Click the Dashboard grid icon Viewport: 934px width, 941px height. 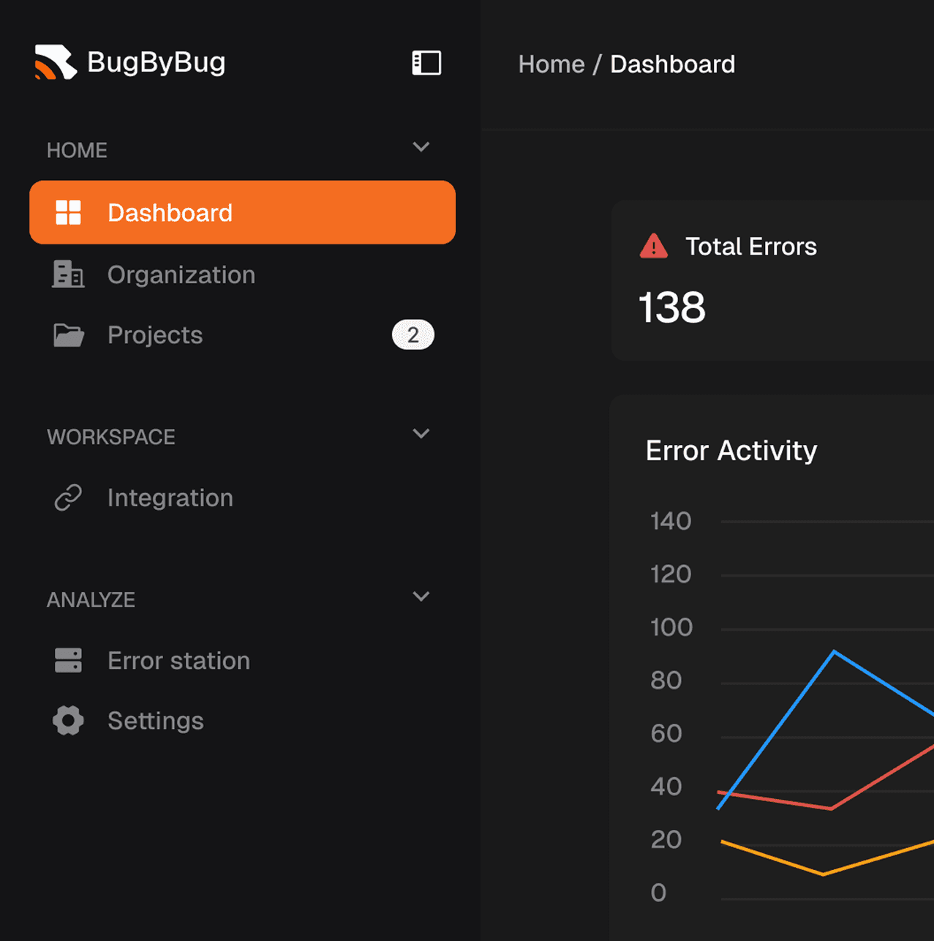[69, 212]
